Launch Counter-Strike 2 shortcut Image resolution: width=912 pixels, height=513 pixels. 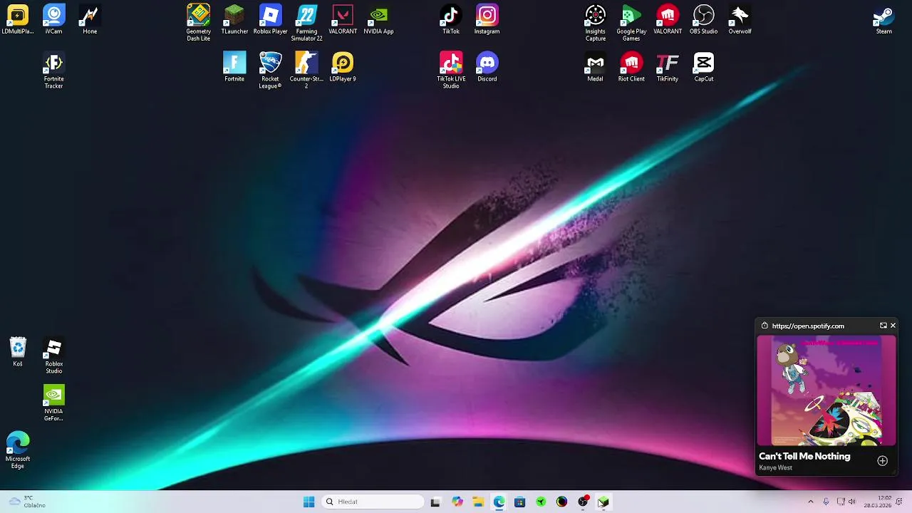click(306, 71)
